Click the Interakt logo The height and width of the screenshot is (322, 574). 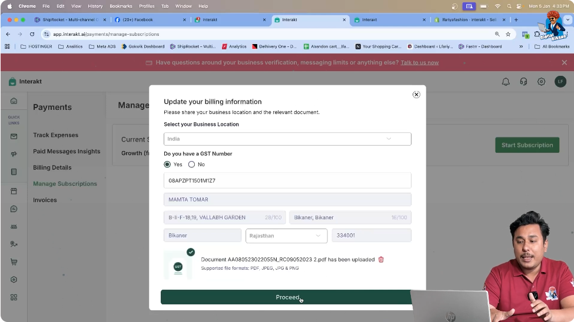click(x=25, y=82)
